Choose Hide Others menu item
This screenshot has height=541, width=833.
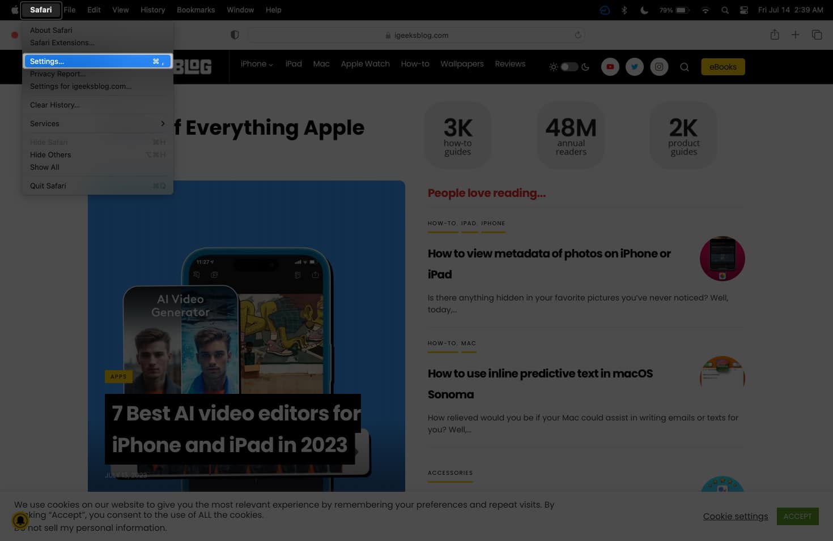[x=97, y=154]
